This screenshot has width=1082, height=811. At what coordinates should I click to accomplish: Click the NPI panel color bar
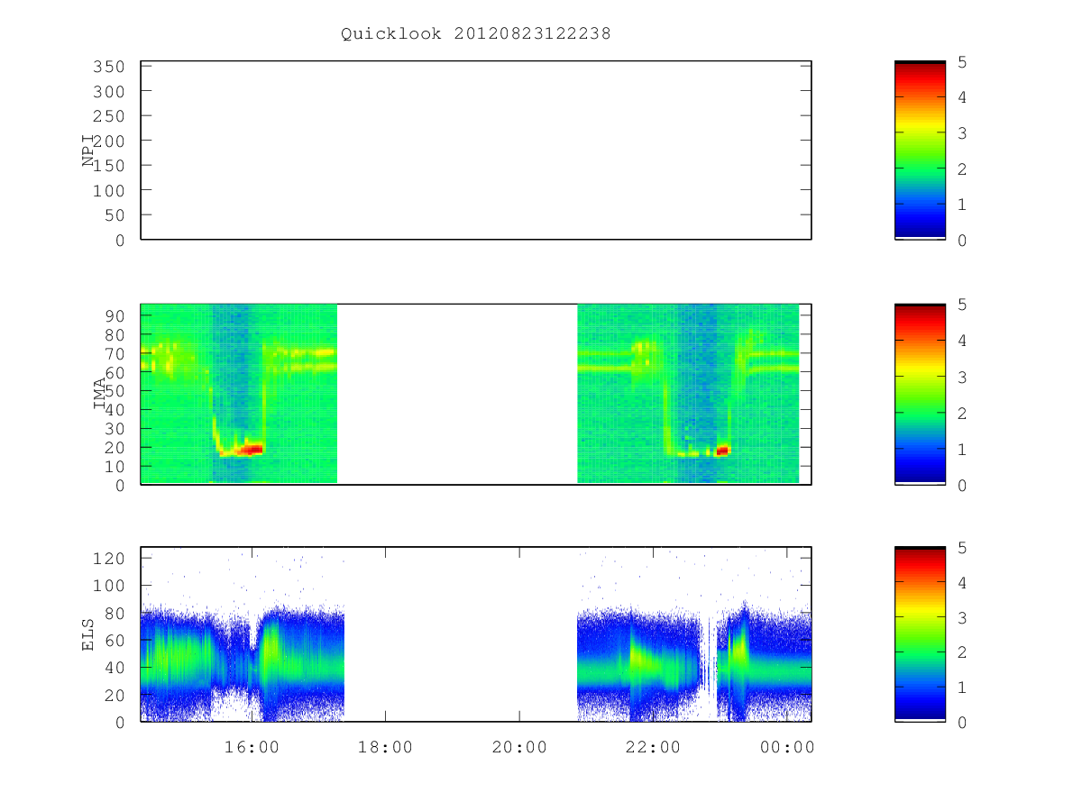pos(920,150)
